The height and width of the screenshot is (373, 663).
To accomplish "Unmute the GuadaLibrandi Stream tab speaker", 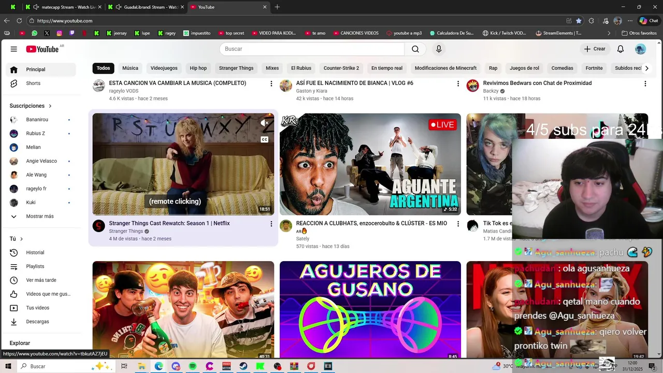I will pyautogui.click(x=119, y=7).
